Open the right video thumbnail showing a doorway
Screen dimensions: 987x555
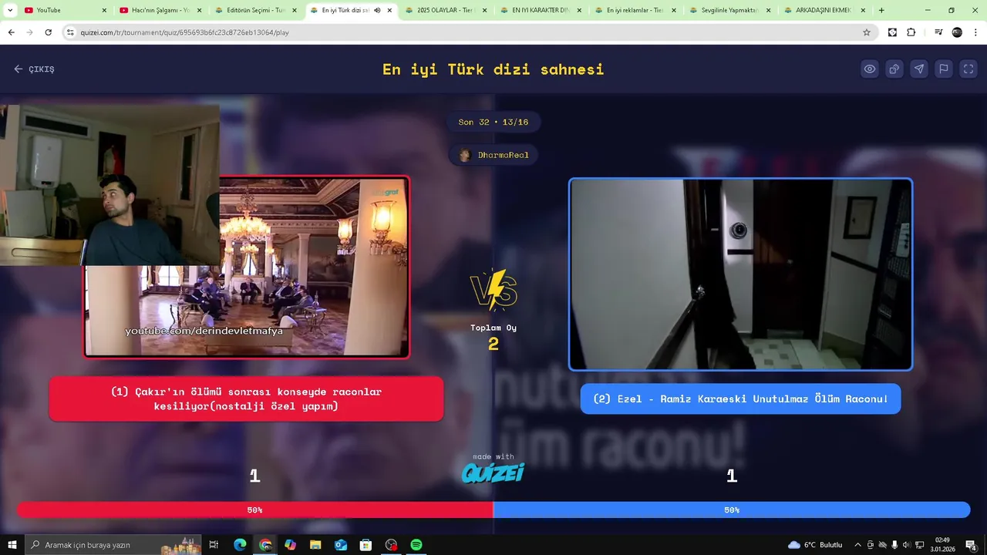[x=740, y=274]
